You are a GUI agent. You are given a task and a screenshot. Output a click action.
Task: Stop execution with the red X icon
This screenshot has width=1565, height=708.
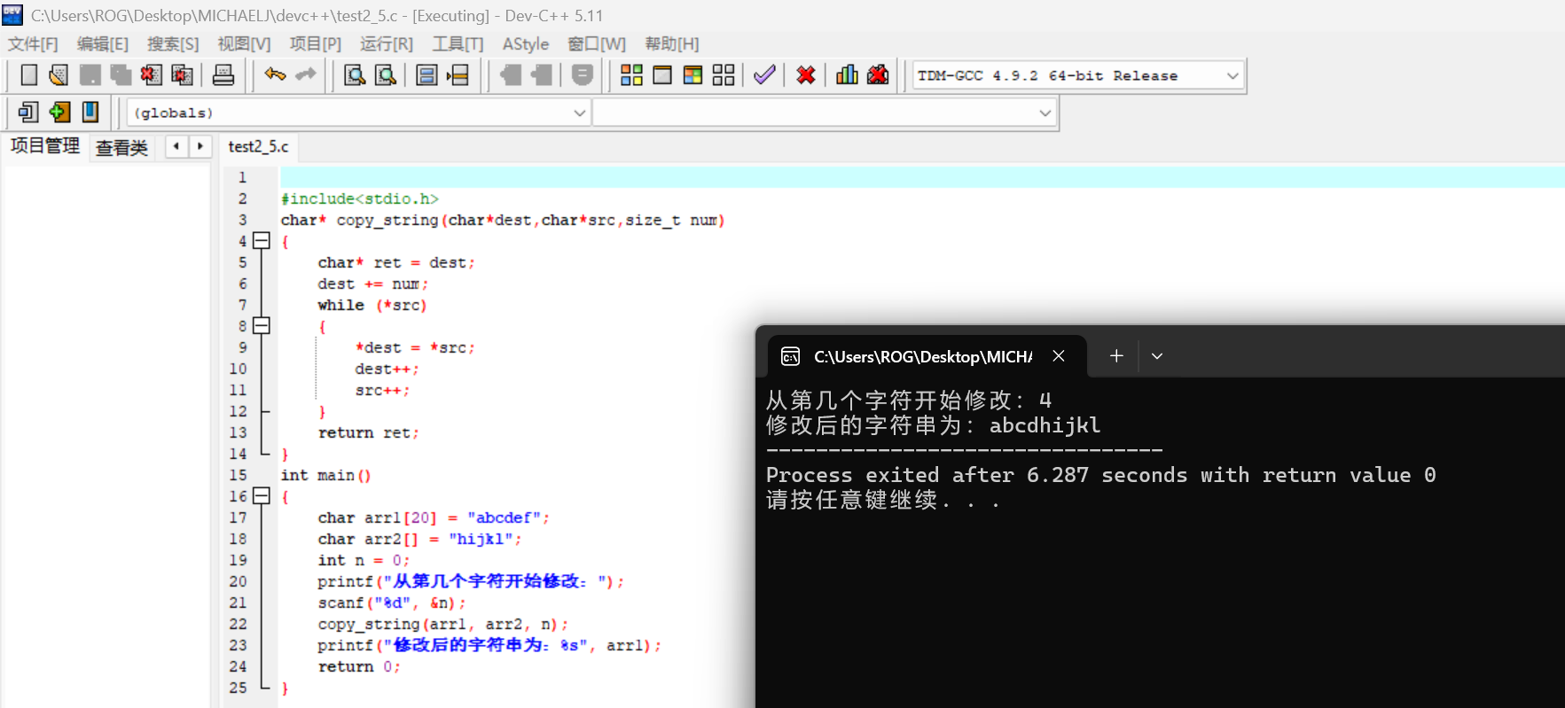(806, 75)
